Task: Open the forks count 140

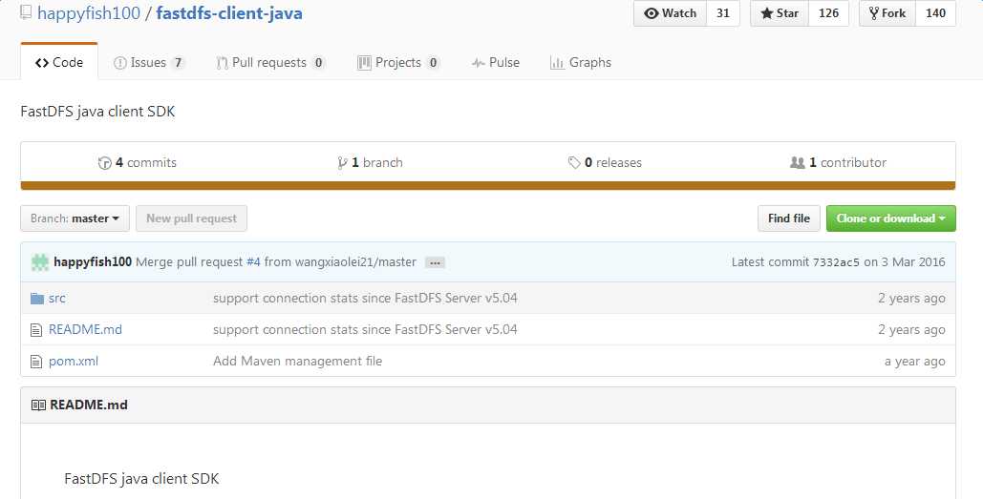Action: pos(935,13)
